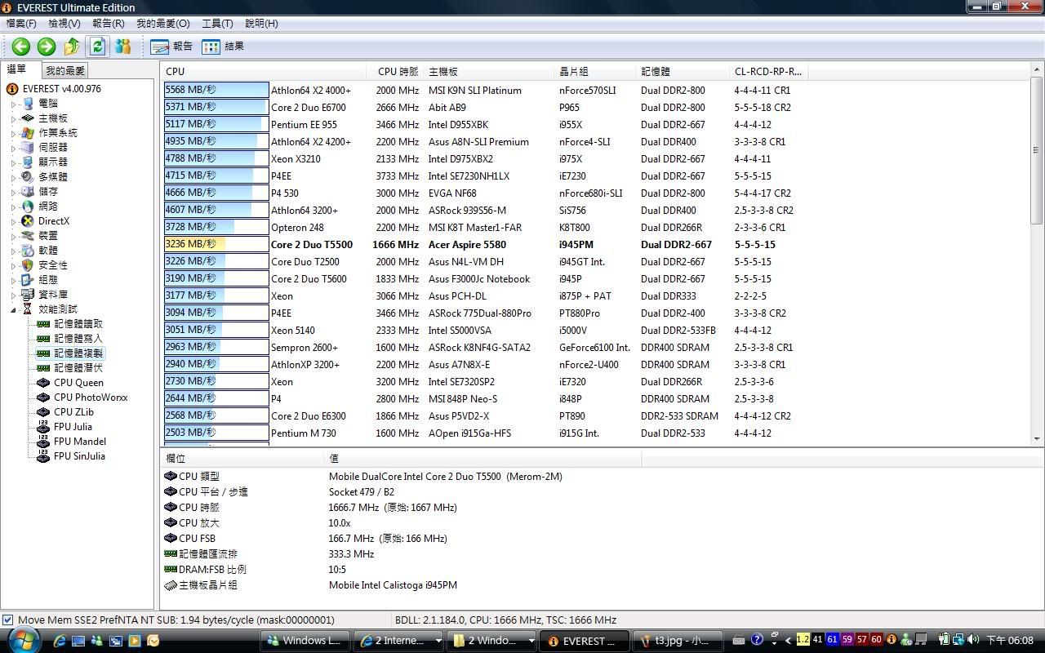Select the FPU SinJulia benchmark icon

[x=44, y=456]
